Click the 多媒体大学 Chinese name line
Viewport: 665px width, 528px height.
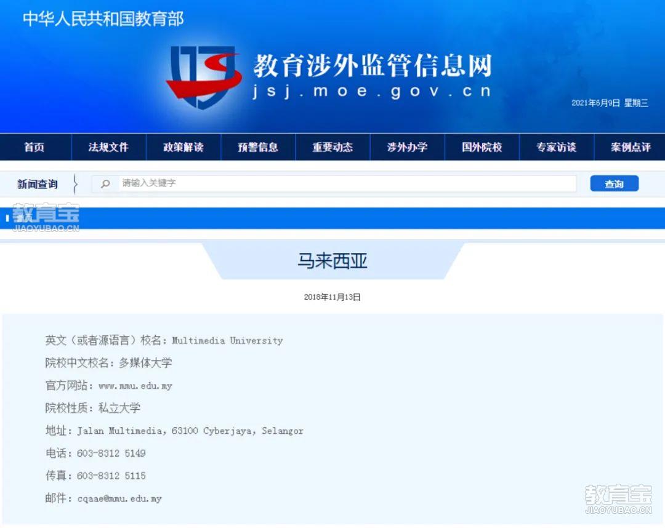point(108,362)
